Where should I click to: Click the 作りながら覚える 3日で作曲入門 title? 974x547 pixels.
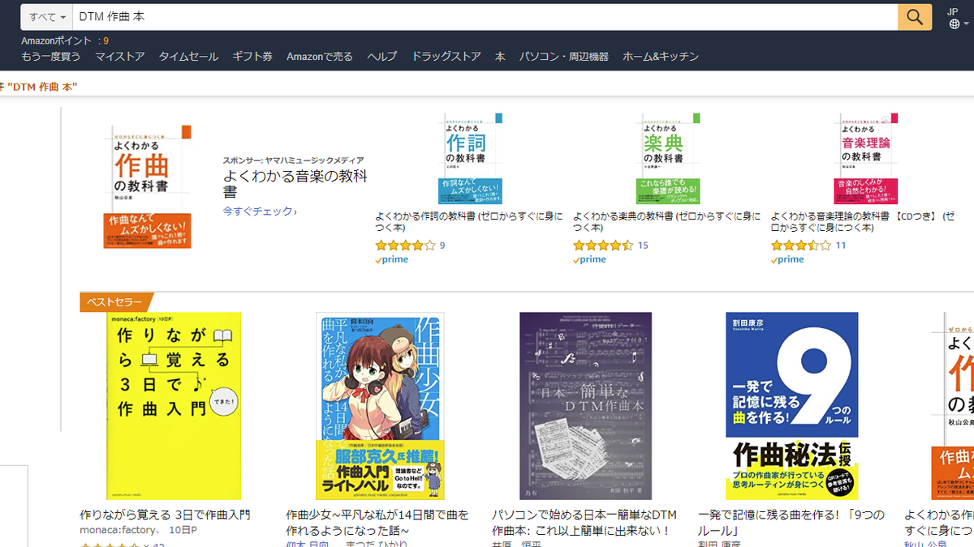click(165, 515)
